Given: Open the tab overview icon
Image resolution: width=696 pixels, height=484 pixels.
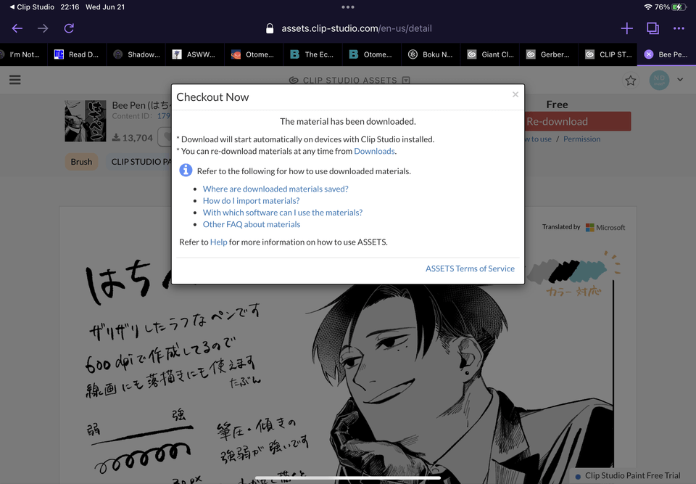Looking at the screenshot, I should [652, 28].
